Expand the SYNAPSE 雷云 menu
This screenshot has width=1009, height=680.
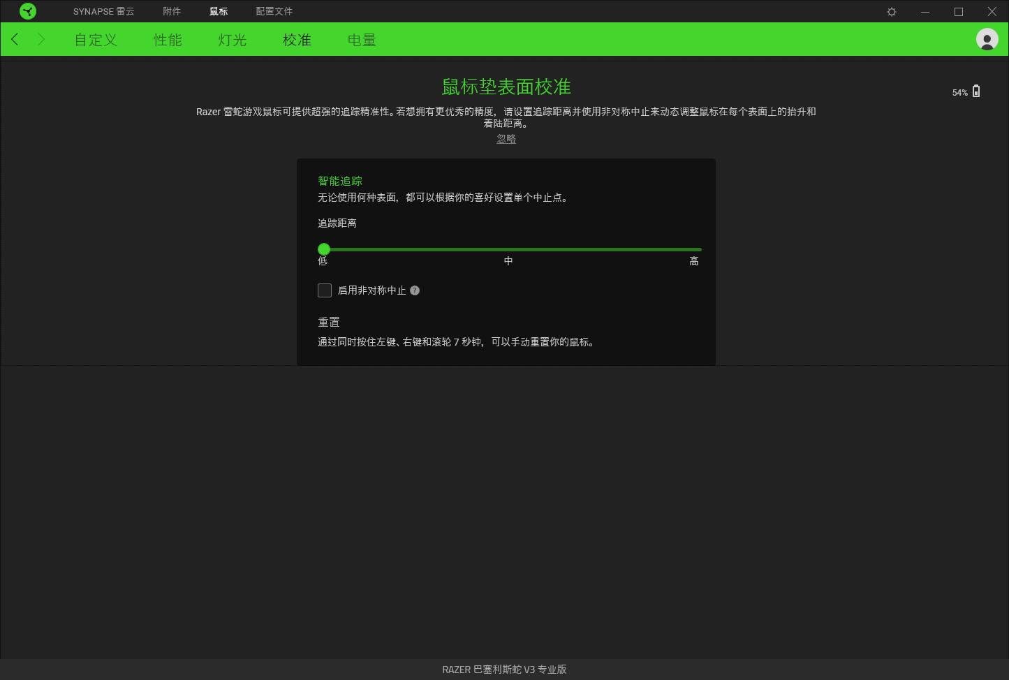[x=103, y=11]
